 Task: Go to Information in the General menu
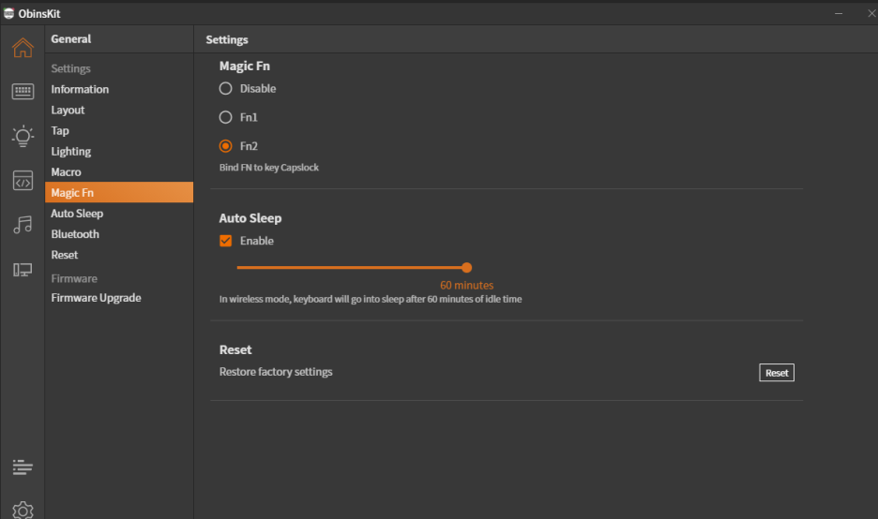click(x=119, y=90)
